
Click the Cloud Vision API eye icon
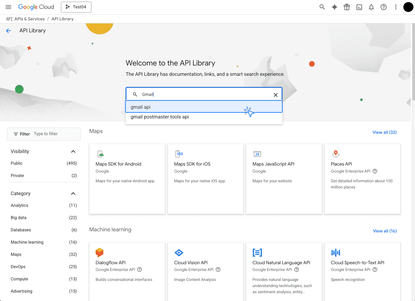(179, 253)
